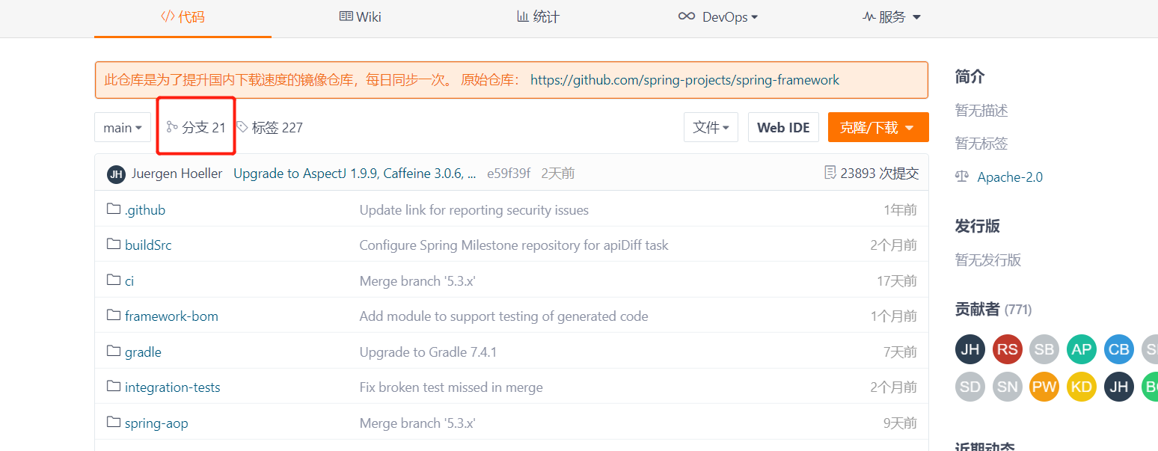Click the tag icon beside 标签
The width and height of the screenshot is (1158, 451).
pyautogui.click(x=242, y=127)
